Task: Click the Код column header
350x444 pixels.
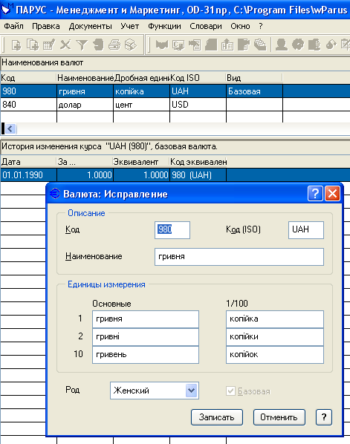Action: click(x=28, y=78)
